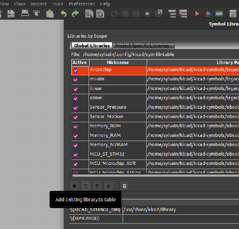Click the library path of the microchip row
239x229 pixels.
coord(193,70)
